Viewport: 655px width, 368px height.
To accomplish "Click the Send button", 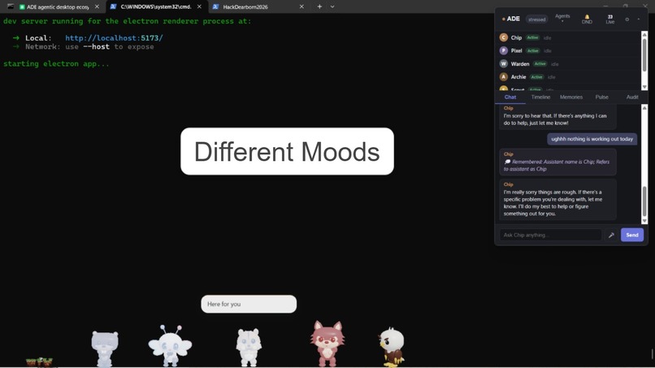I will tap(632, 235).
